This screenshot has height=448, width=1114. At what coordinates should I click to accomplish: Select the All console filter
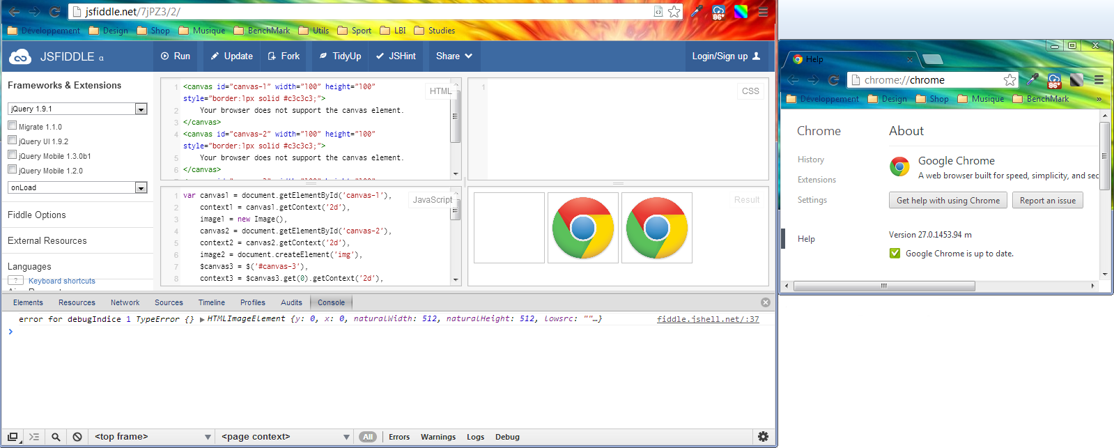[x=368, y=437]
